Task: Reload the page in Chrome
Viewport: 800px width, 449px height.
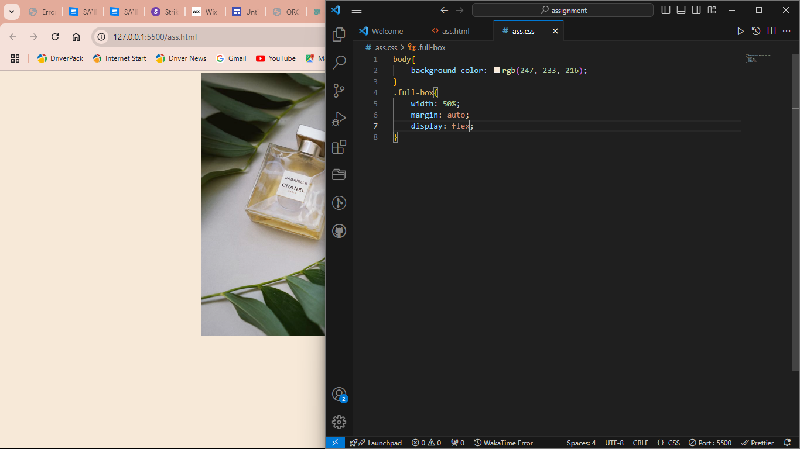Action: [55, 37]
